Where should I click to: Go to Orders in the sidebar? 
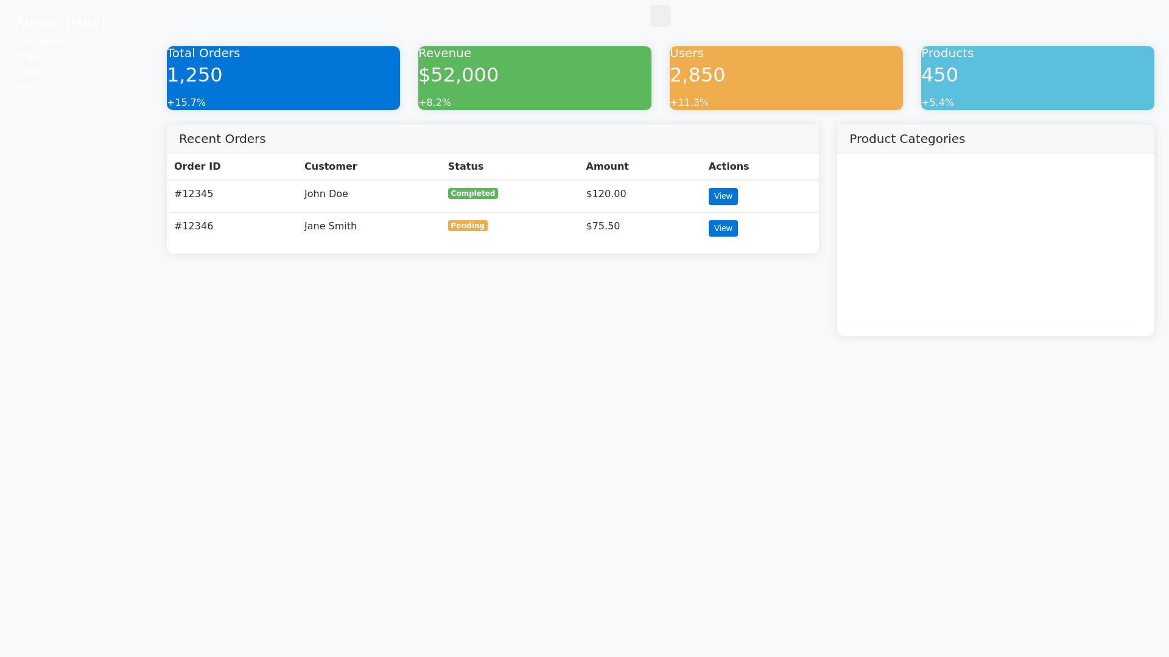[x=31, y=57]
